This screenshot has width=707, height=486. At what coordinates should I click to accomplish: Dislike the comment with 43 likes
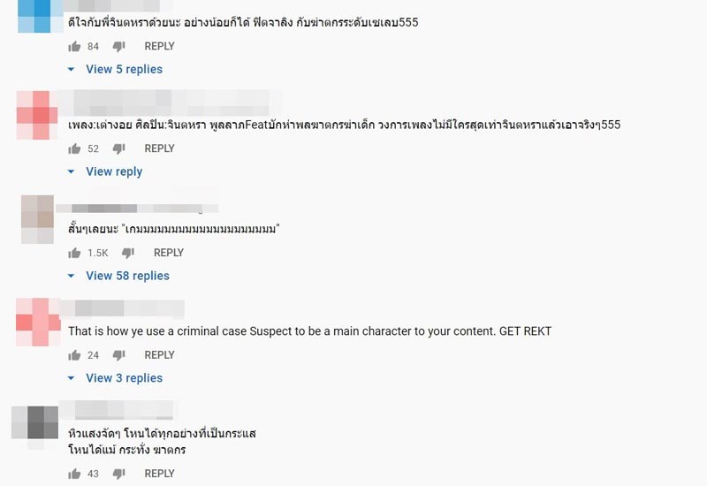tap(118, 474)
